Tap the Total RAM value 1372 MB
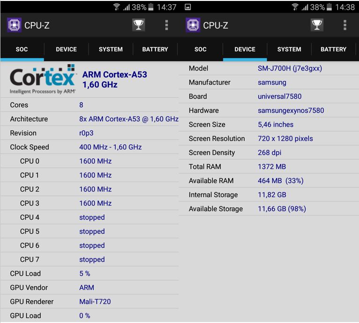The width and height of the screenshot is (359, 323). (272, 167)
